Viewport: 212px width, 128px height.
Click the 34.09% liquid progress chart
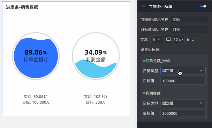pos(96,56)
